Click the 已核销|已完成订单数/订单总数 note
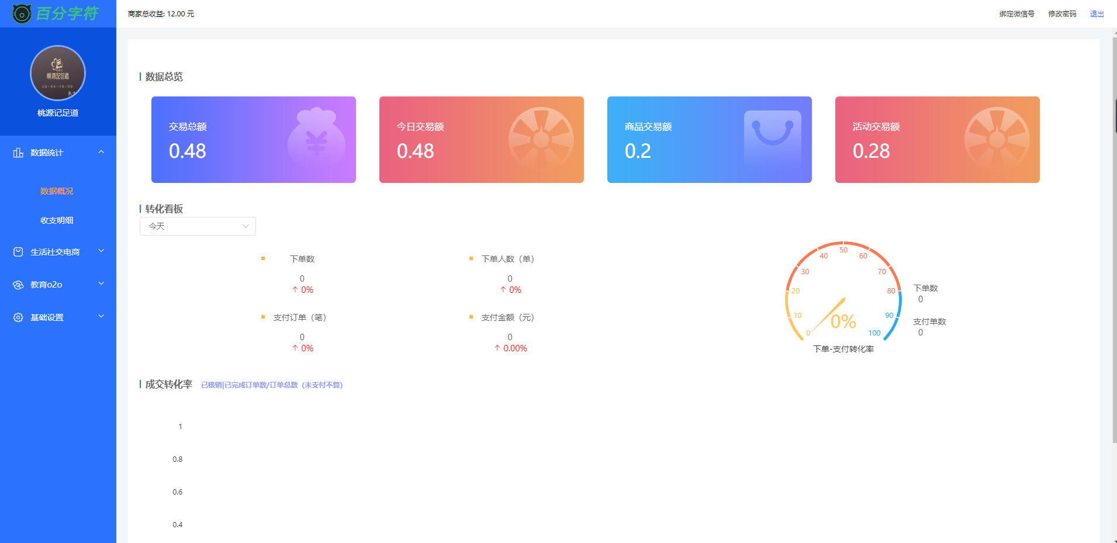 tap(272, 385)
